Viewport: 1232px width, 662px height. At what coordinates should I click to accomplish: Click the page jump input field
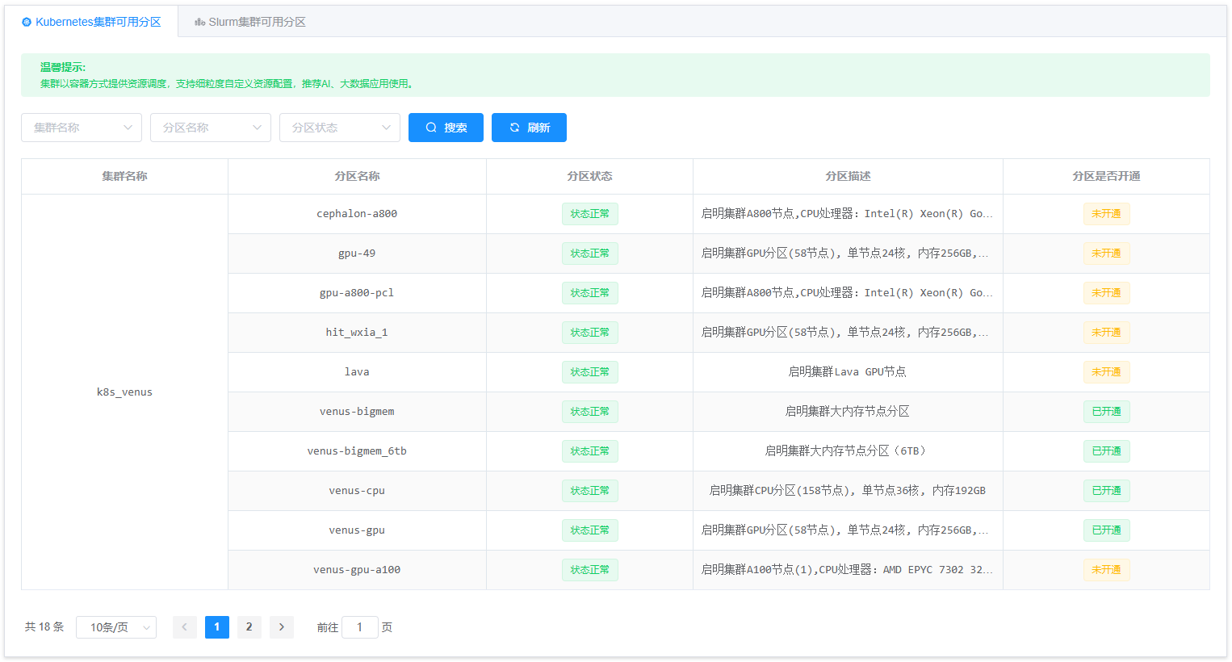[360, 627]
